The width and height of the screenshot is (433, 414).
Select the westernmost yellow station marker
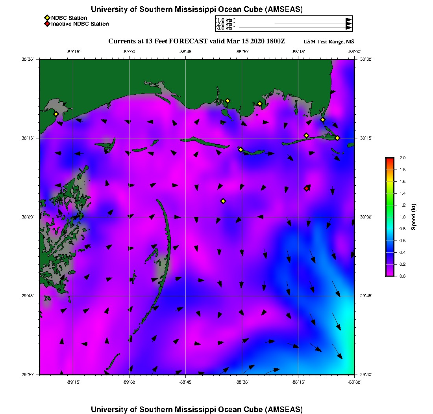click(x=56, y=114)
